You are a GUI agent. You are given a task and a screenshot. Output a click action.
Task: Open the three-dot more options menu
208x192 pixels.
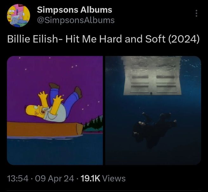tap(197, 13)
